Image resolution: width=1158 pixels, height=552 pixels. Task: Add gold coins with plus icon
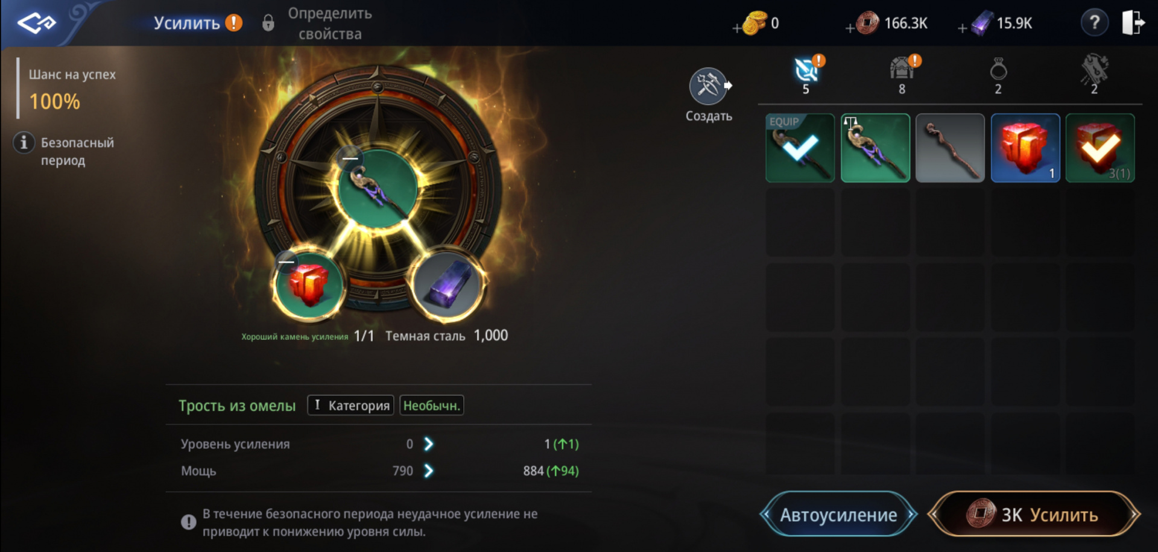click(x=736, y=28)
